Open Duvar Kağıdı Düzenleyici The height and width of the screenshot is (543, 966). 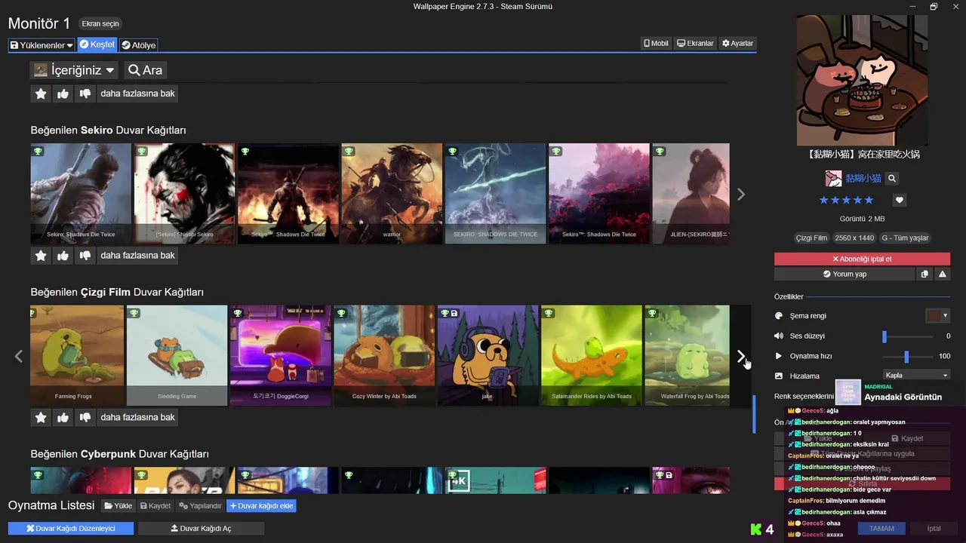coord(71,529)
